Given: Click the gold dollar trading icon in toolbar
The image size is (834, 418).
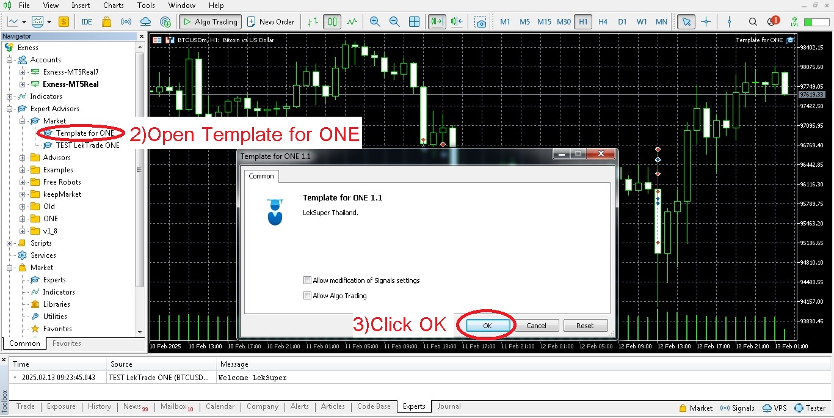Looking at the screenshot, I should 63,22.
